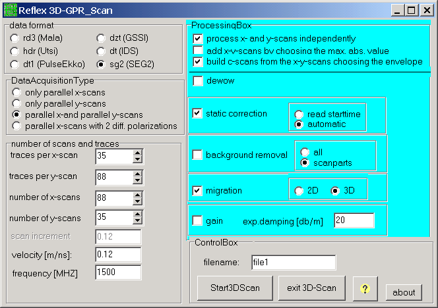Click the question mark help button
438x308 pixels.
point(365,288)
